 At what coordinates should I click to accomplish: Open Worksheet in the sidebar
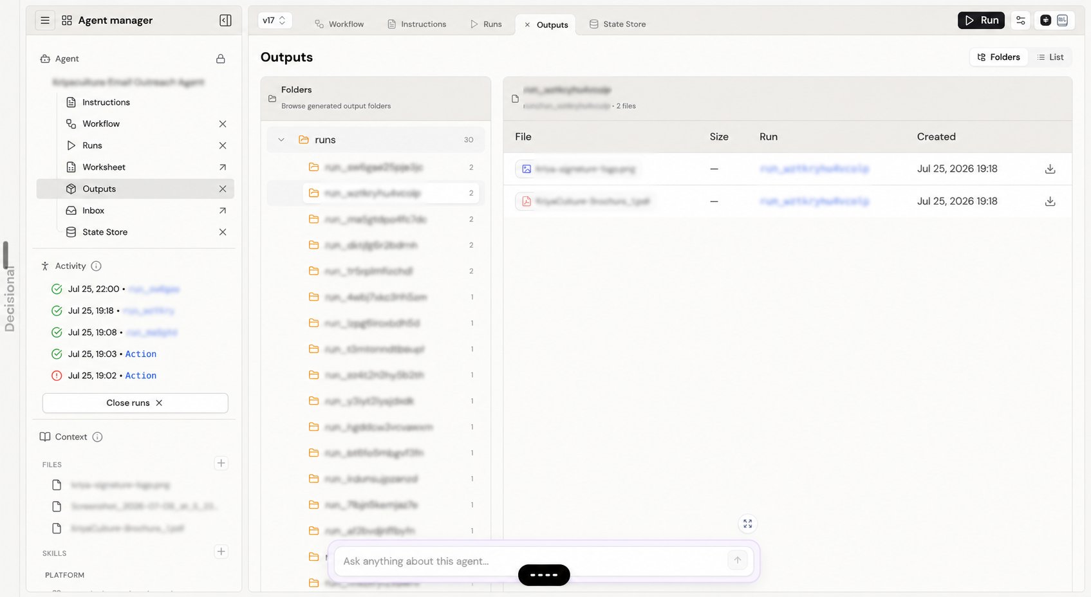coord(104,167)
